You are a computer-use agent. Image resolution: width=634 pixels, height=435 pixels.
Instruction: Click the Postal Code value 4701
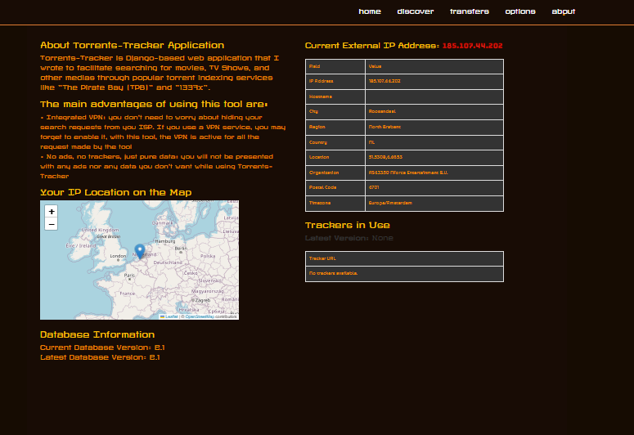click(375, 187)
